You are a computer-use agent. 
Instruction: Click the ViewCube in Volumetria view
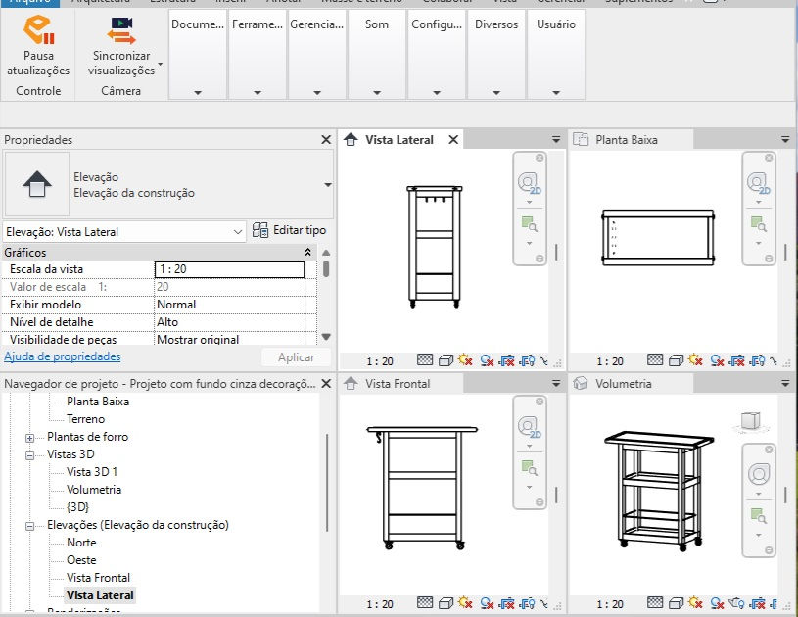click(750, 421)
